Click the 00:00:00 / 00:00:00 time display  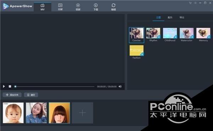click(107, 86)
